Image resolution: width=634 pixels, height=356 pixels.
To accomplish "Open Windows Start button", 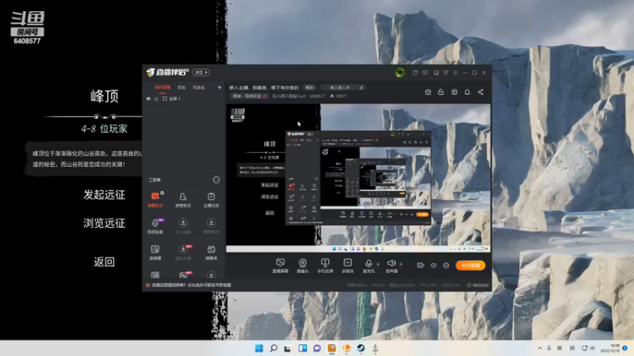I will click(x=259, y=348).
